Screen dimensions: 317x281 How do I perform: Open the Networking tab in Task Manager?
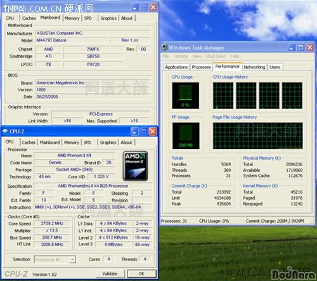point(254,67)
